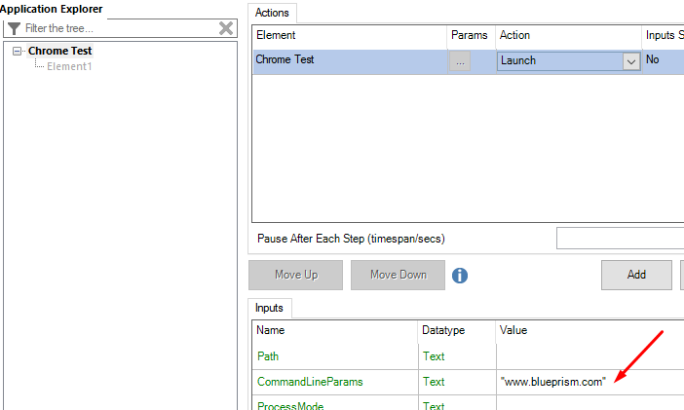Select Element1 in the tree
This screenshot has height=410, width=684.
69,66
